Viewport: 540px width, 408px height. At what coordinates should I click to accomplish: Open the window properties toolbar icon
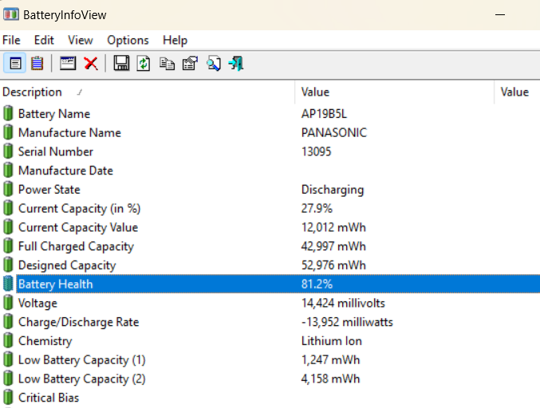(x=68, y=63)
